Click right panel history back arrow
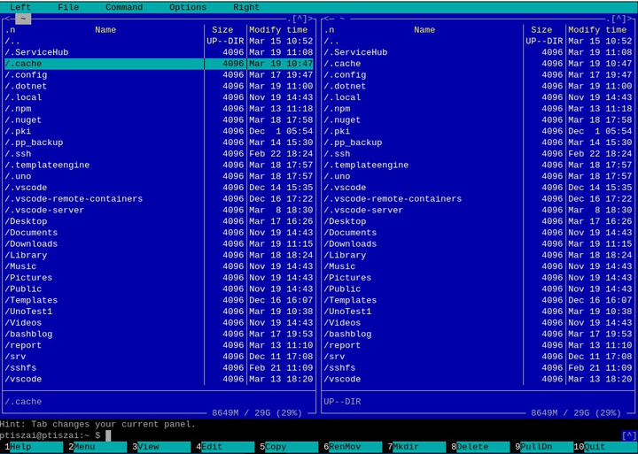This screenshot has height=454, width=638. (x=326, y=19)
